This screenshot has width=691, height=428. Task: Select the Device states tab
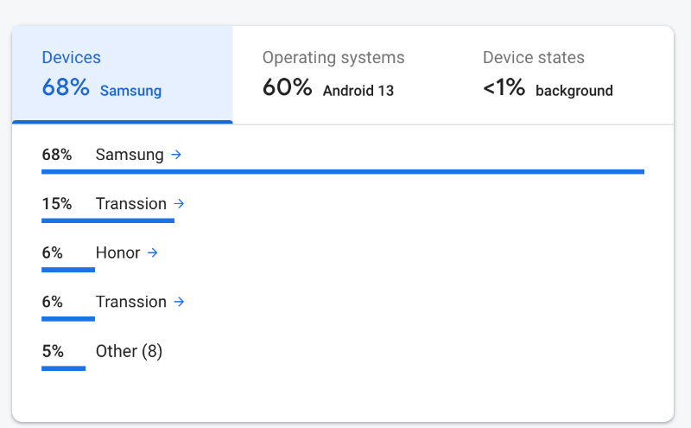click(562, 73)
